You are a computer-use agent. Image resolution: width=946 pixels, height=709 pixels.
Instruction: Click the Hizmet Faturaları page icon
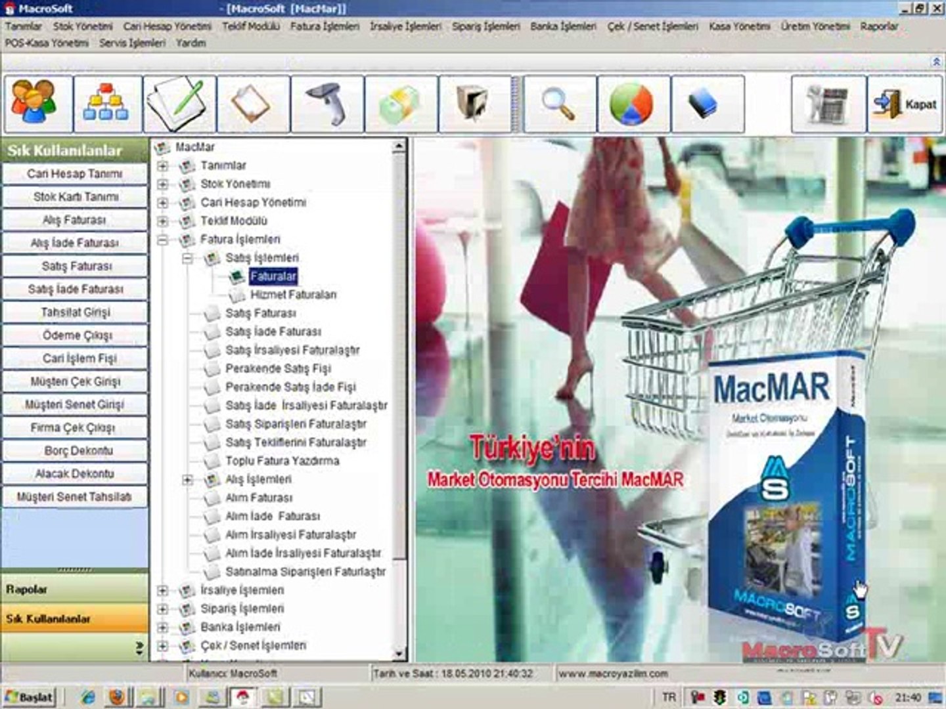coord(237,295)
